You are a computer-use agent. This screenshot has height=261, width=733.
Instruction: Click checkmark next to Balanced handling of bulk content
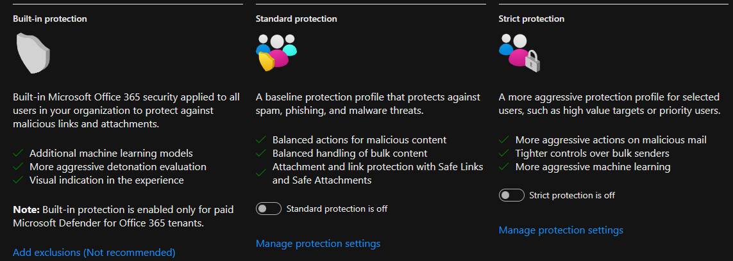click(261, 153)
